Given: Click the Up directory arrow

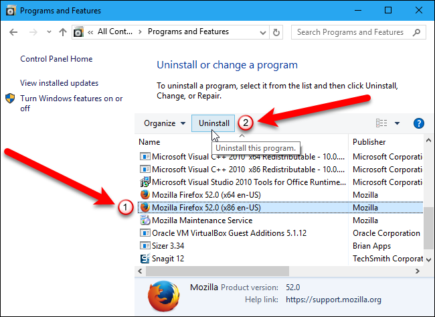Looking at the screenshot, I should [62, 32].
